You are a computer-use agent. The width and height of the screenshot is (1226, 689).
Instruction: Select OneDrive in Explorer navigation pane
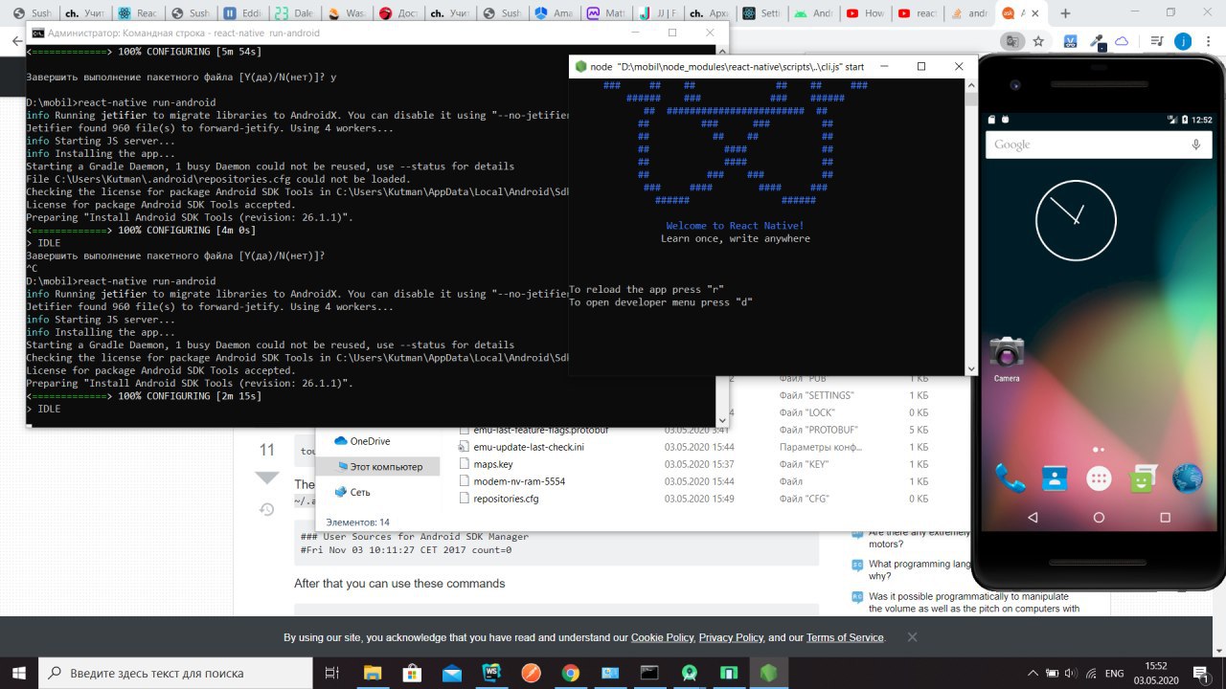tap(370, 441)
